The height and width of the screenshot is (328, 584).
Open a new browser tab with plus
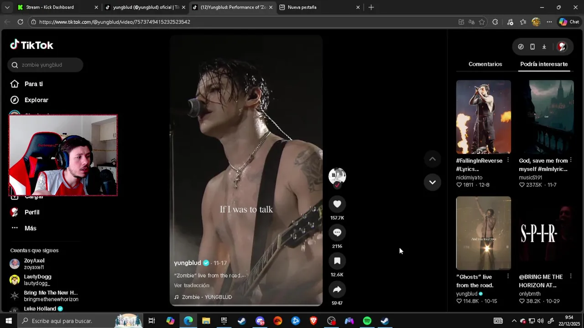pos(371,7)
